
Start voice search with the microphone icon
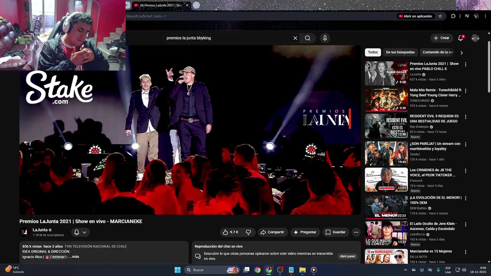325,38
